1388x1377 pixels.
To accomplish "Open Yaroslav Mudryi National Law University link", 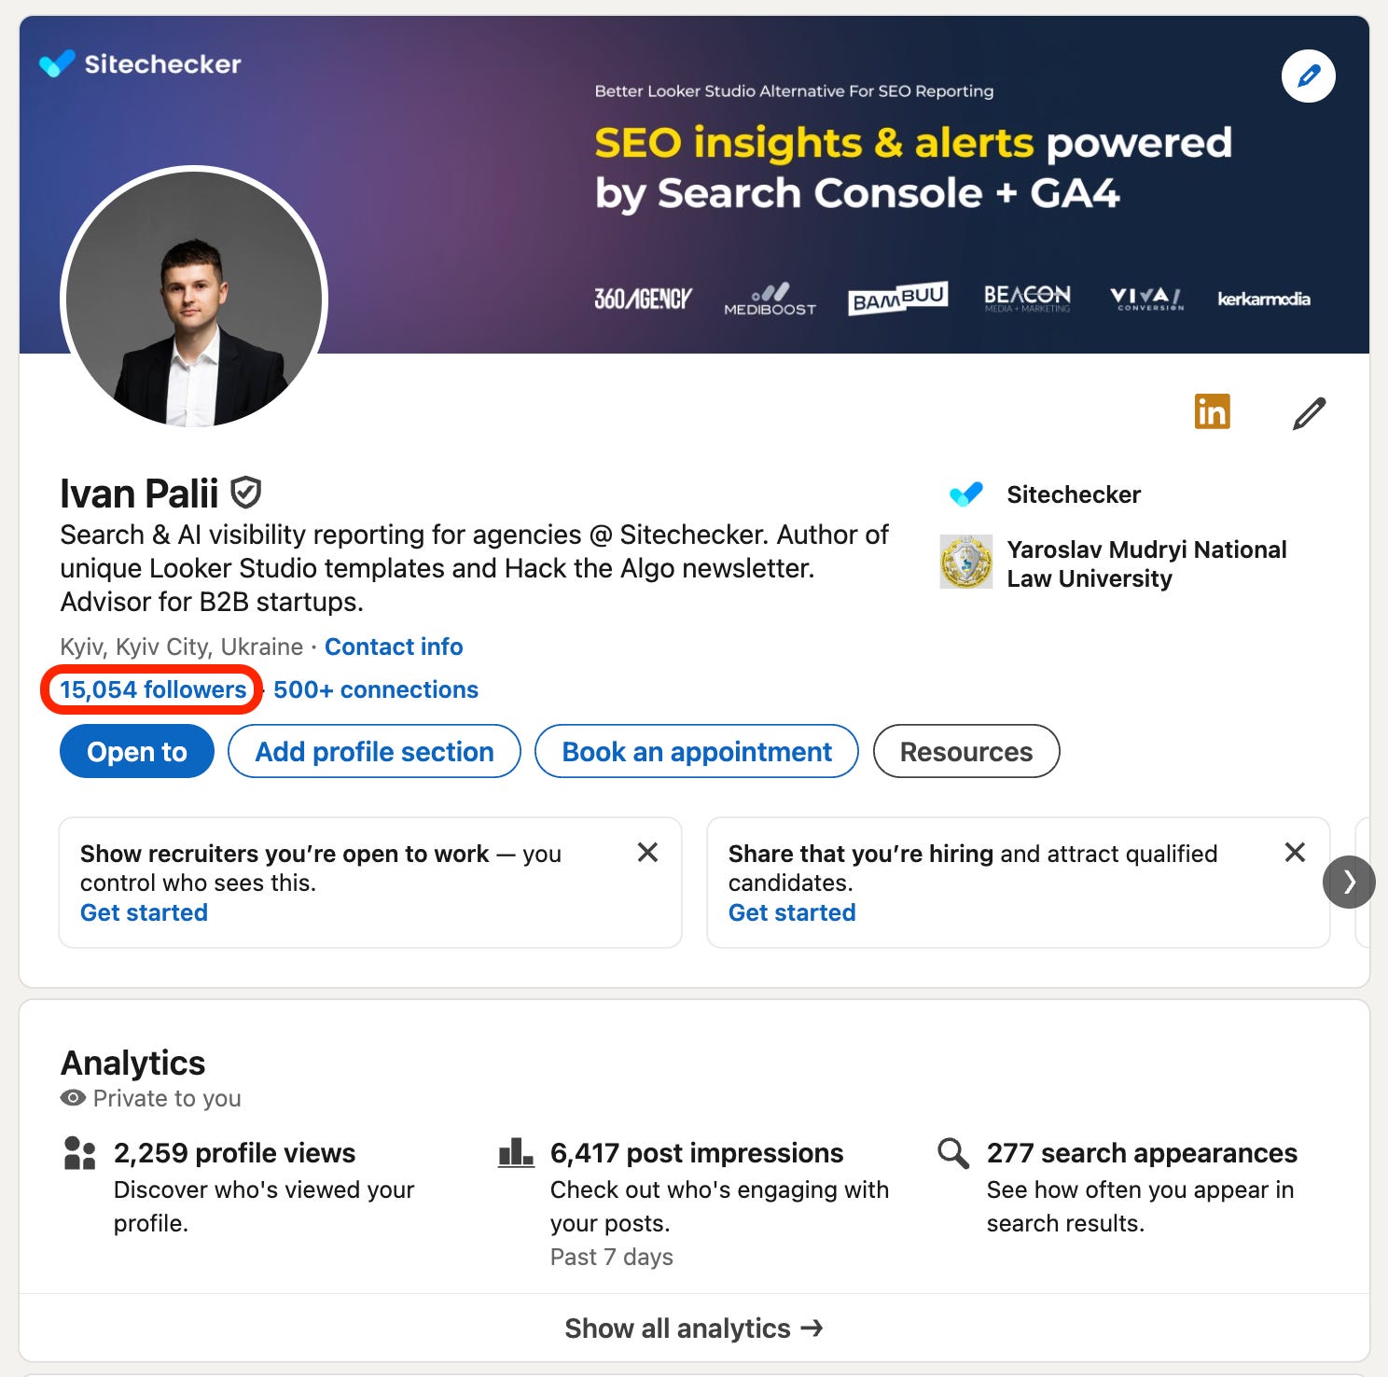I will point(1146,563).
